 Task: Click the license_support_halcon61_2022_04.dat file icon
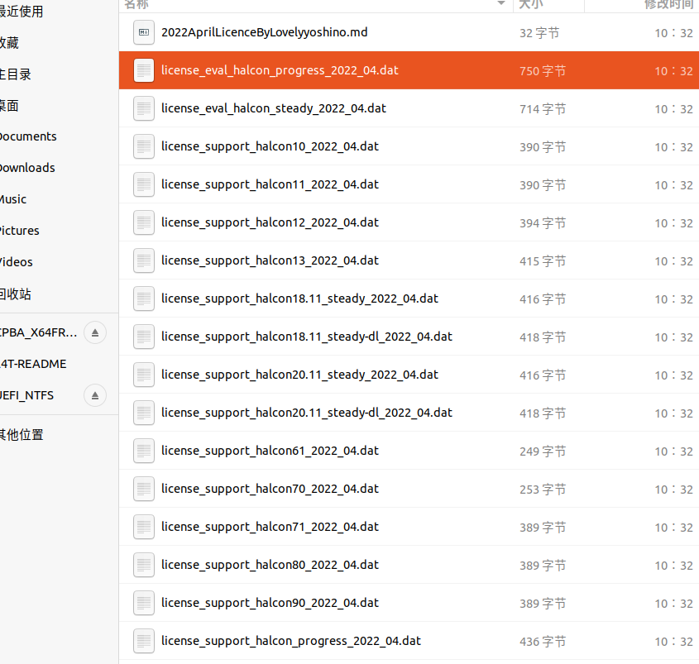point(144,451)
